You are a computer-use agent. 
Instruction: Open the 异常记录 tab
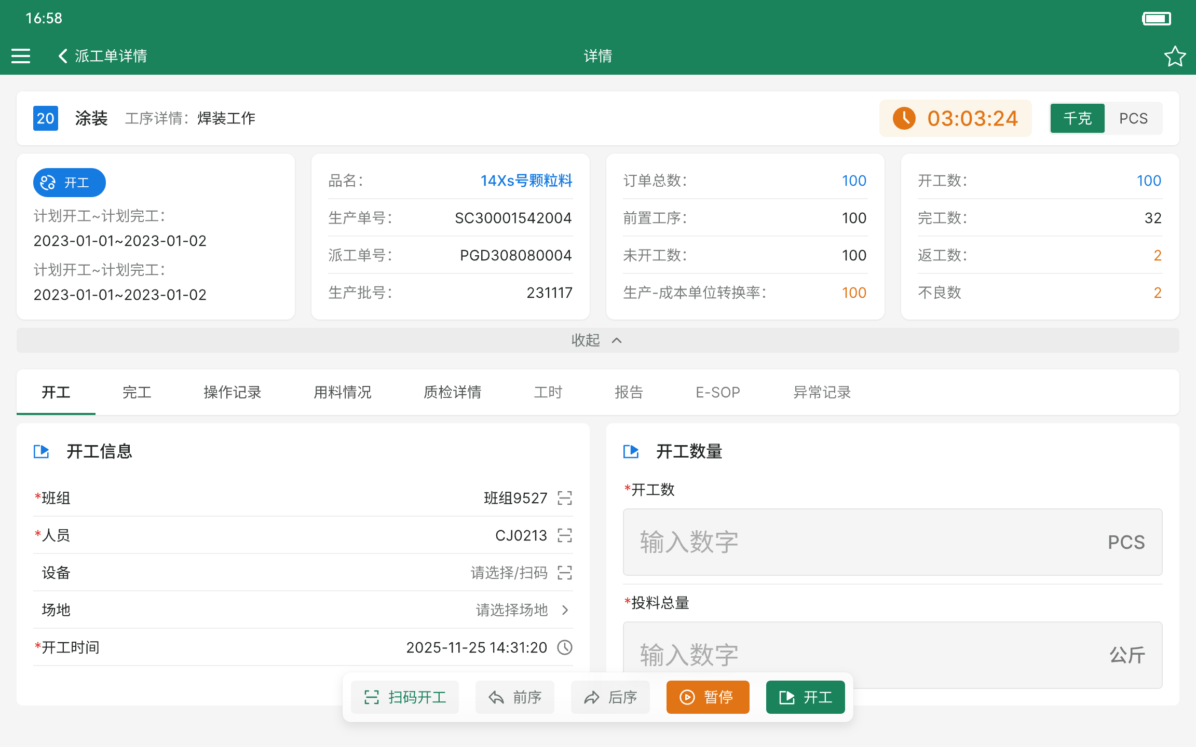coord(822,392)
